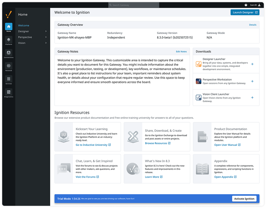The width and height of the screenshot is (266, 208).
Task: Open Vision Client Launcher download arrow
Action: pyautogui.click(x=252, y=97)
